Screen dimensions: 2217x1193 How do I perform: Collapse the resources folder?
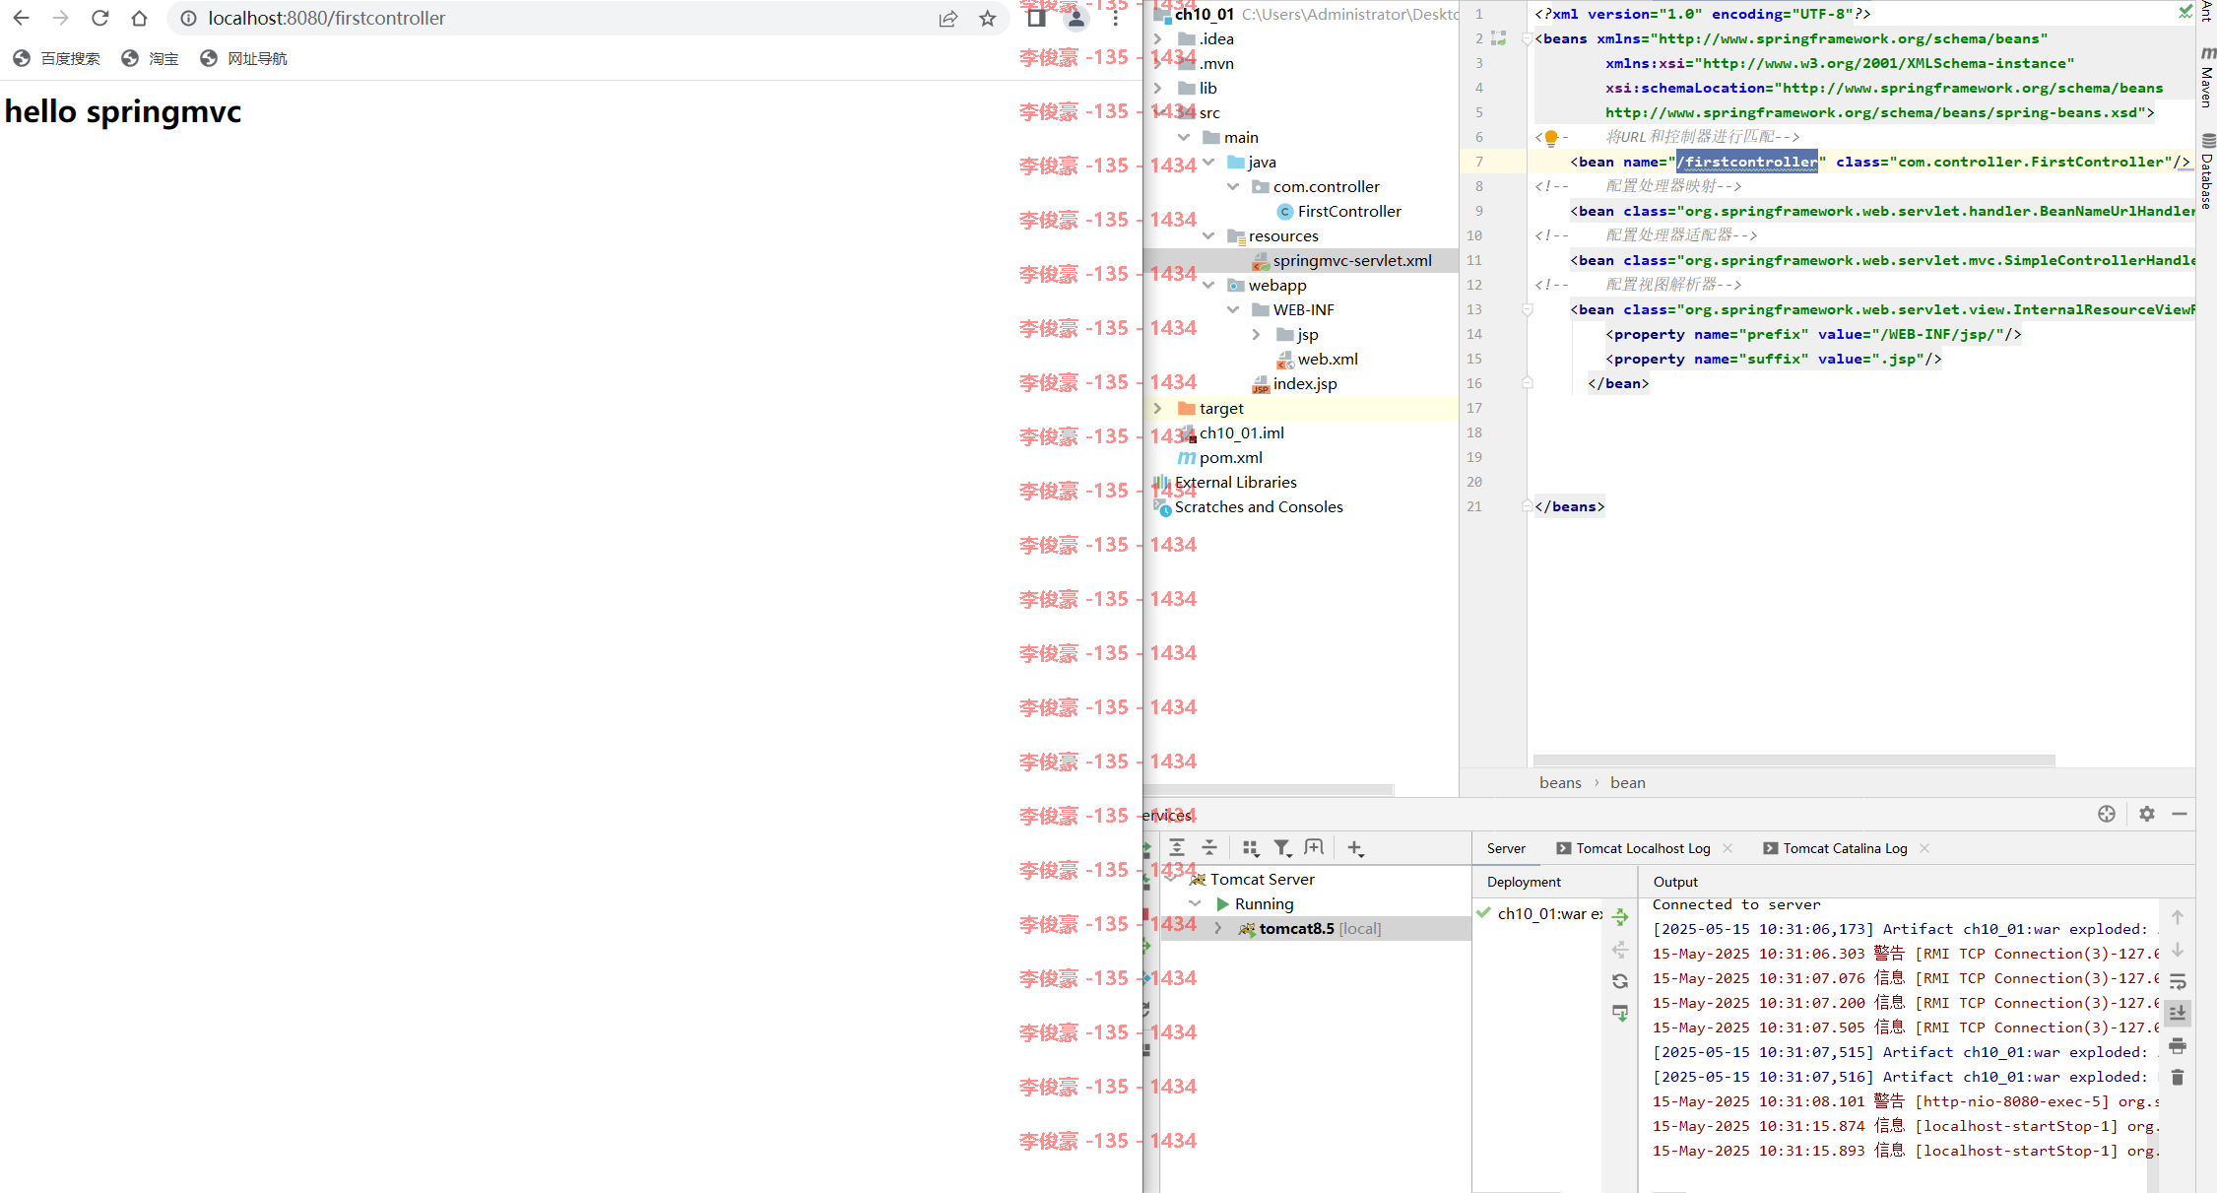(1208, 235)
